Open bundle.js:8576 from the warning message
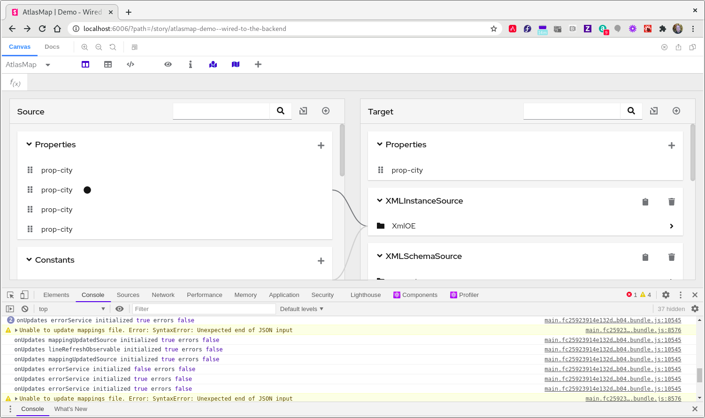 [x=633, y=330]
